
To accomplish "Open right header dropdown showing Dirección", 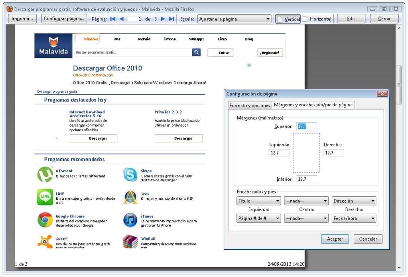I will pyautogui.click(x=354, y=201).
